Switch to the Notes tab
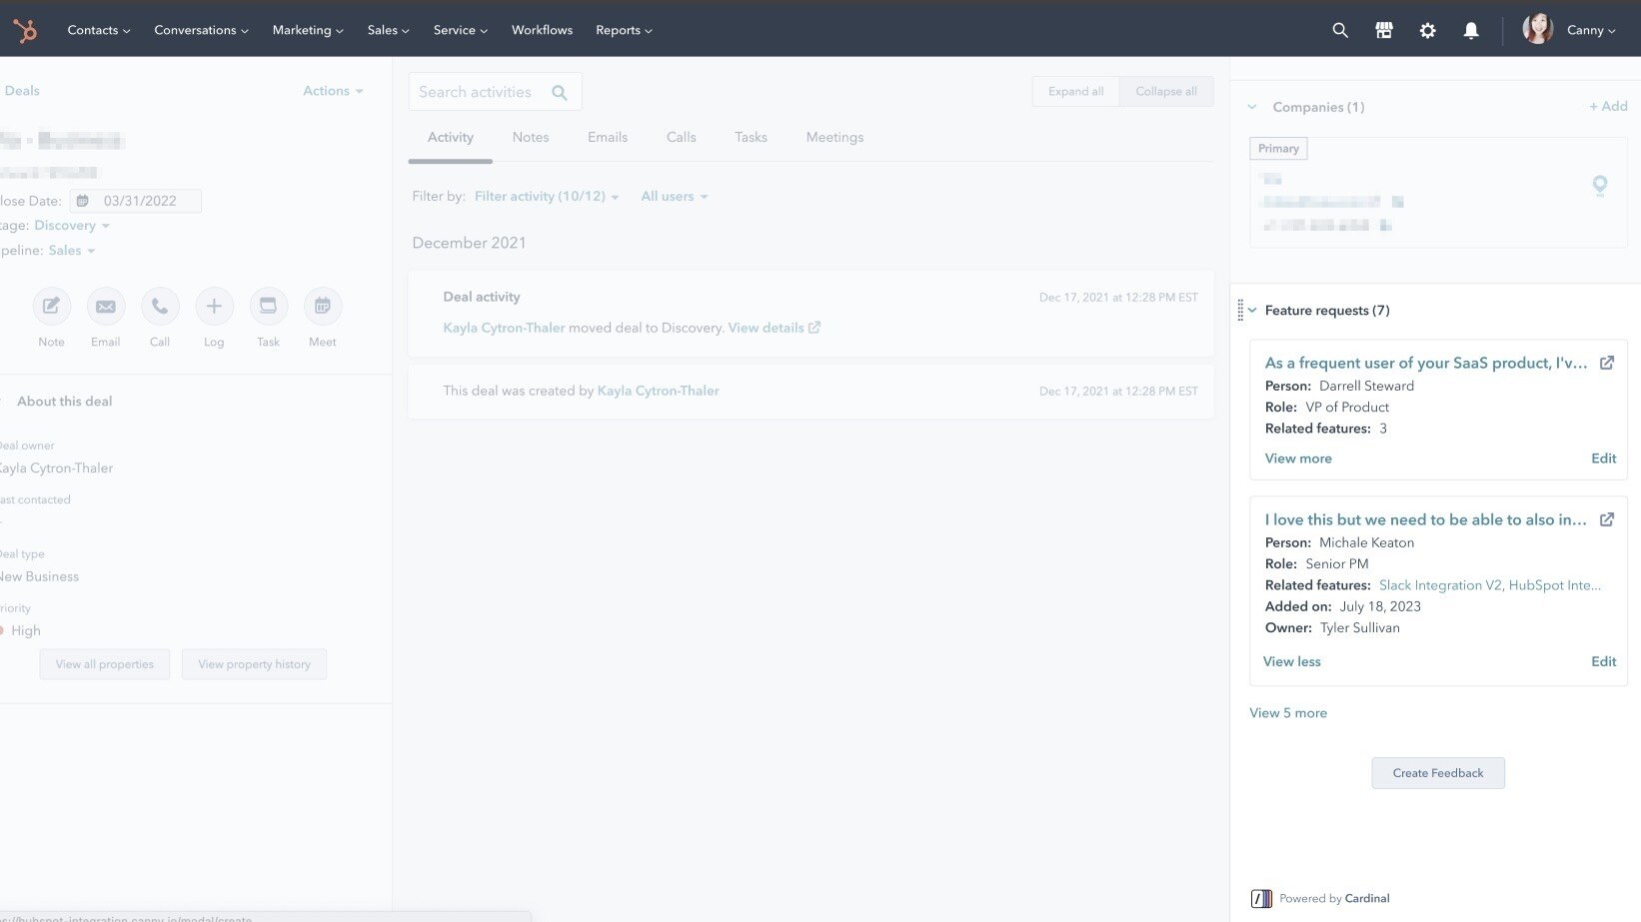The image size is (1641, 922). pos(530,138)
